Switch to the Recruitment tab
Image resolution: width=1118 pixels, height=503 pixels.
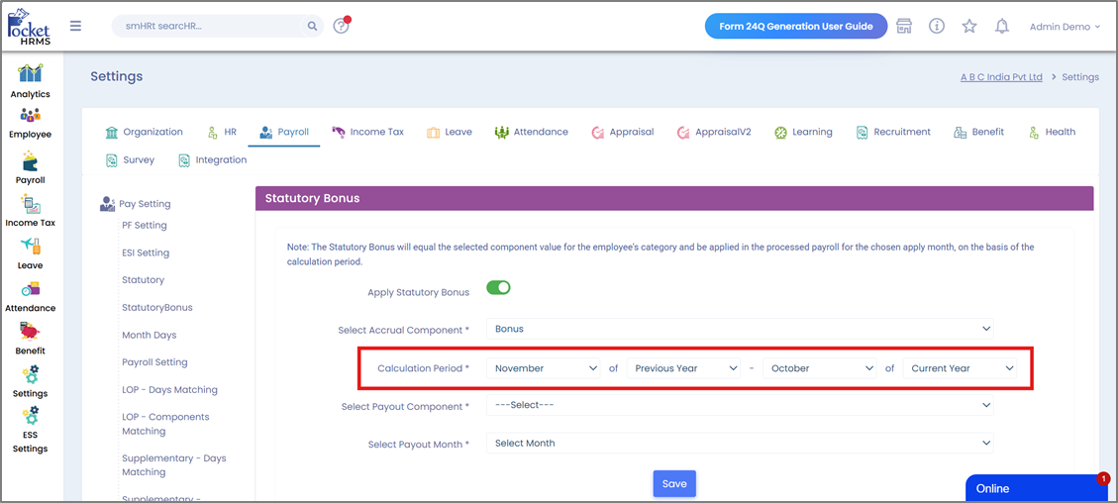[x=893, y=132]
